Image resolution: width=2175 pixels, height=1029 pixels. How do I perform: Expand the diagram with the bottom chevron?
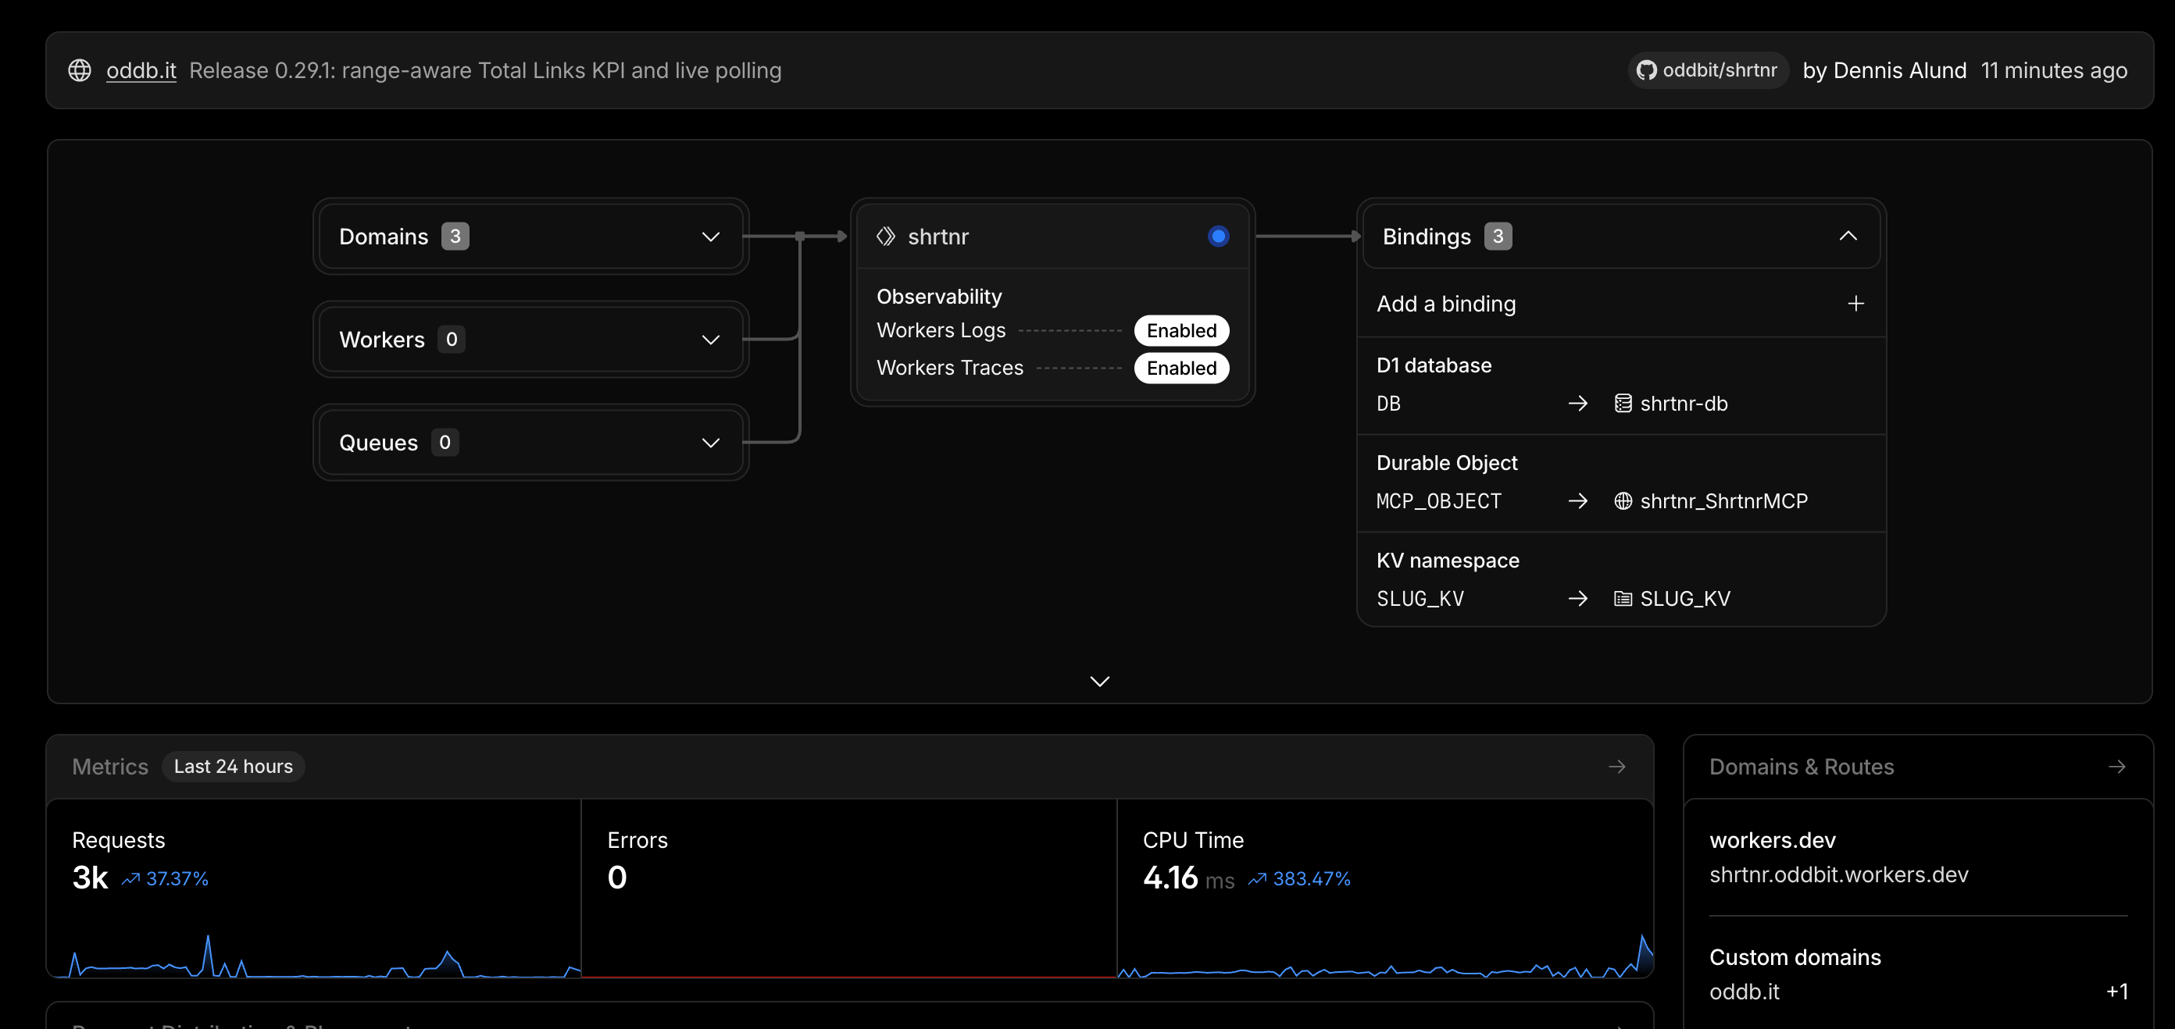pos(1099,682)
